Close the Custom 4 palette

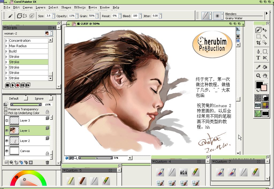pos(199,161)
